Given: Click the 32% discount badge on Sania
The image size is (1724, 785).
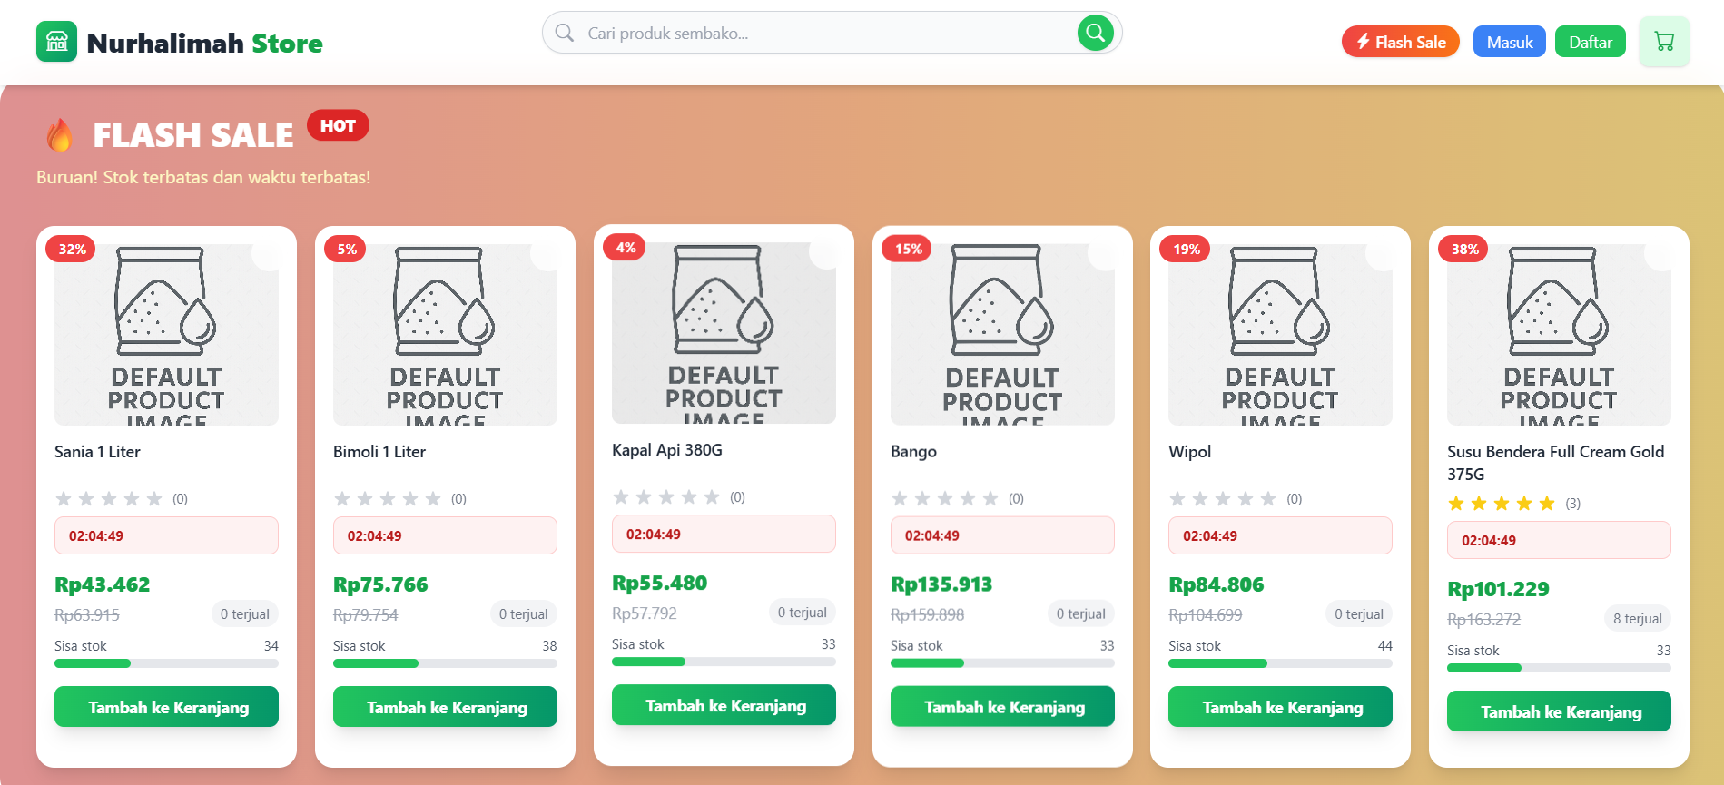Looking at the screenshot, I should 72,250.
